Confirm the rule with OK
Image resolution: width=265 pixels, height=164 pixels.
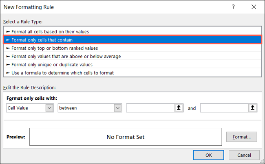point(208,155)
